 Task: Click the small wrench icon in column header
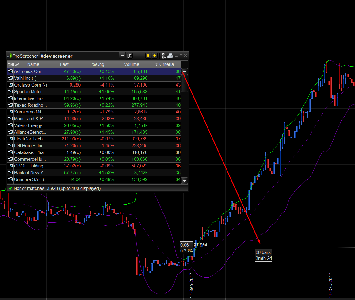coord(17,64)
